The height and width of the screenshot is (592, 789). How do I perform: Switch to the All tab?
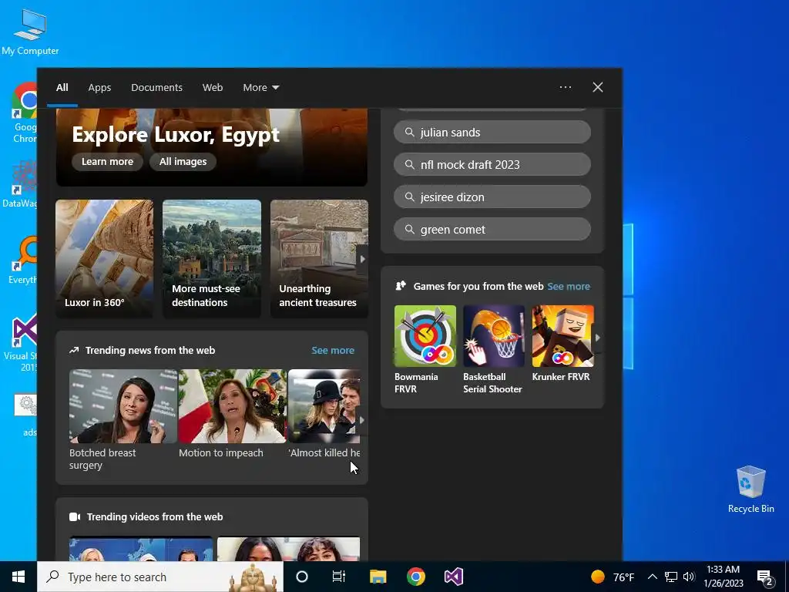pos(62,88)
